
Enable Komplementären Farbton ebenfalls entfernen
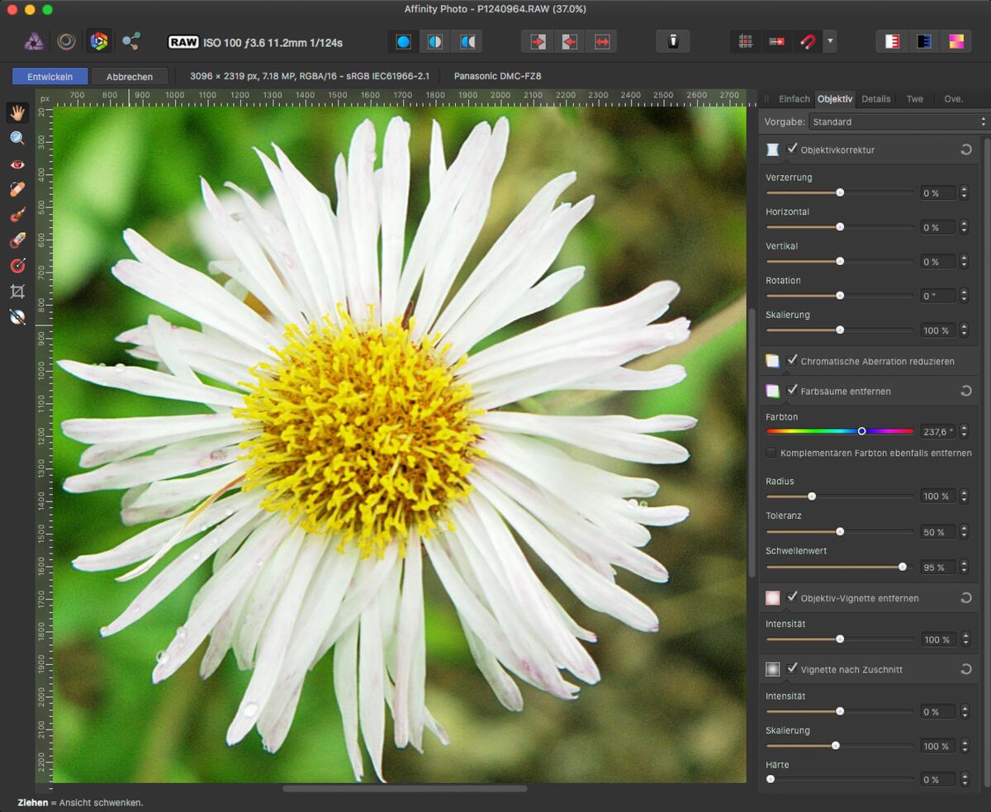(771, 453)
